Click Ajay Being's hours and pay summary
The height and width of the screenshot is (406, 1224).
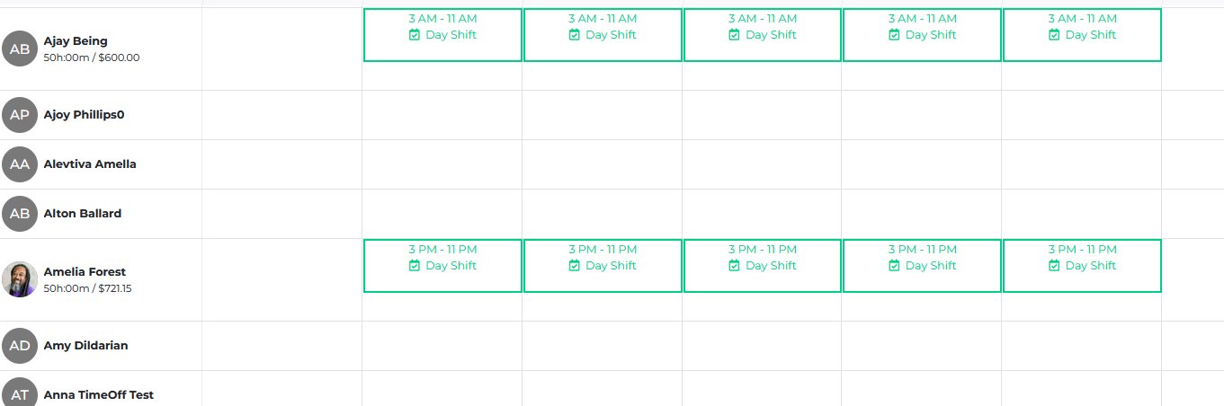pos(92,57)
